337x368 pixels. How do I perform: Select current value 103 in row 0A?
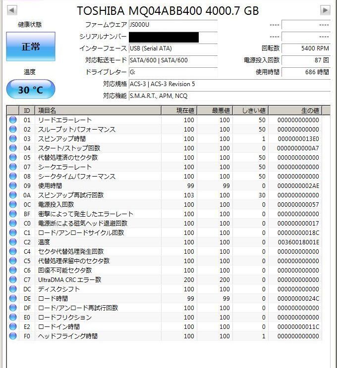tap(189, 195)
